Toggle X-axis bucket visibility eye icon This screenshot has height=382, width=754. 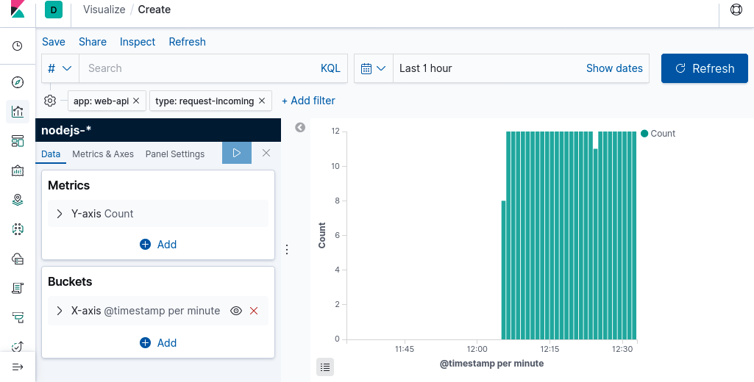tap(236, 311)
